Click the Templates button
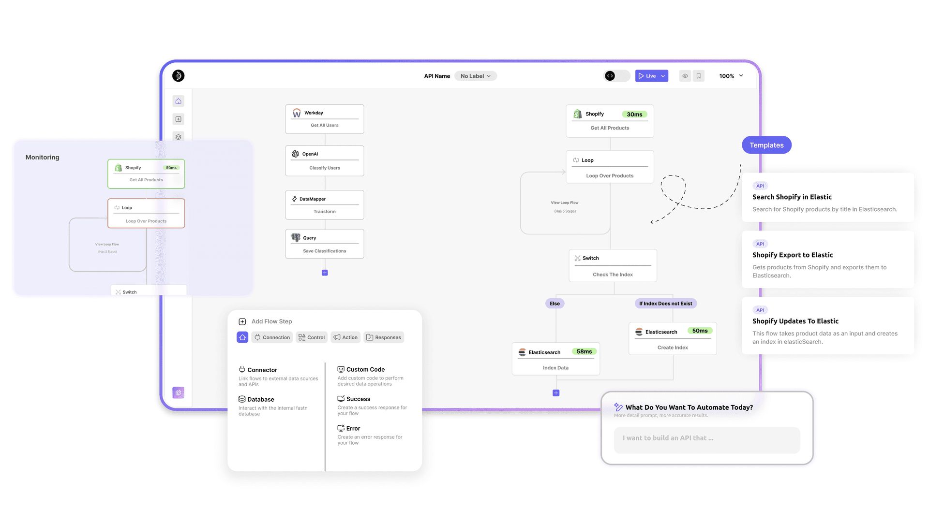The height and width of the screenshot is (522, 929). click(766, 145)
